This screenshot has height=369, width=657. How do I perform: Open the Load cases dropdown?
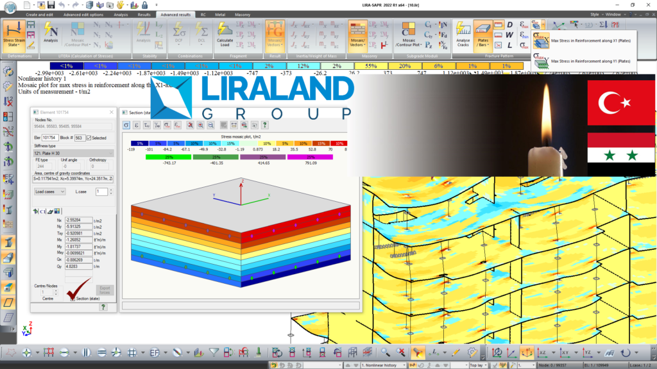pos(49,192)
